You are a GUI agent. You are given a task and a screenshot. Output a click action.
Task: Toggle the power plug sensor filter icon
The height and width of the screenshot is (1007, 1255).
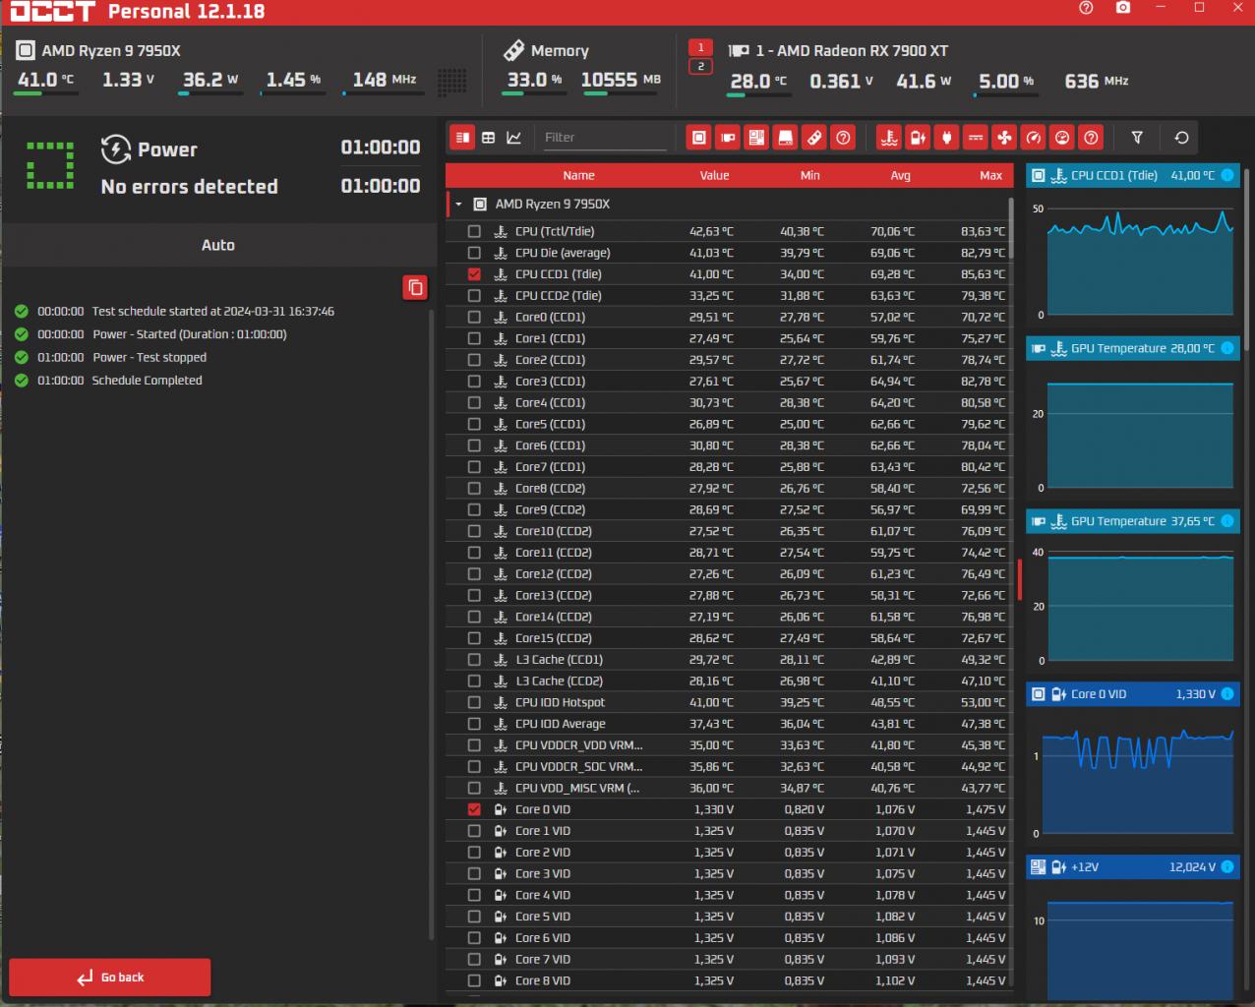[946, 138]
